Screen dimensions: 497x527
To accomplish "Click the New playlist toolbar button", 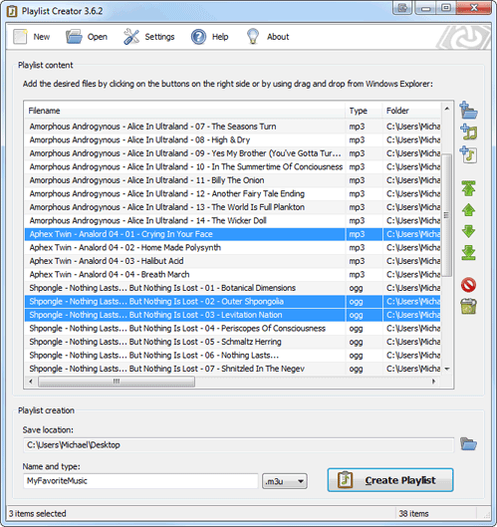I will coord(31,37).
